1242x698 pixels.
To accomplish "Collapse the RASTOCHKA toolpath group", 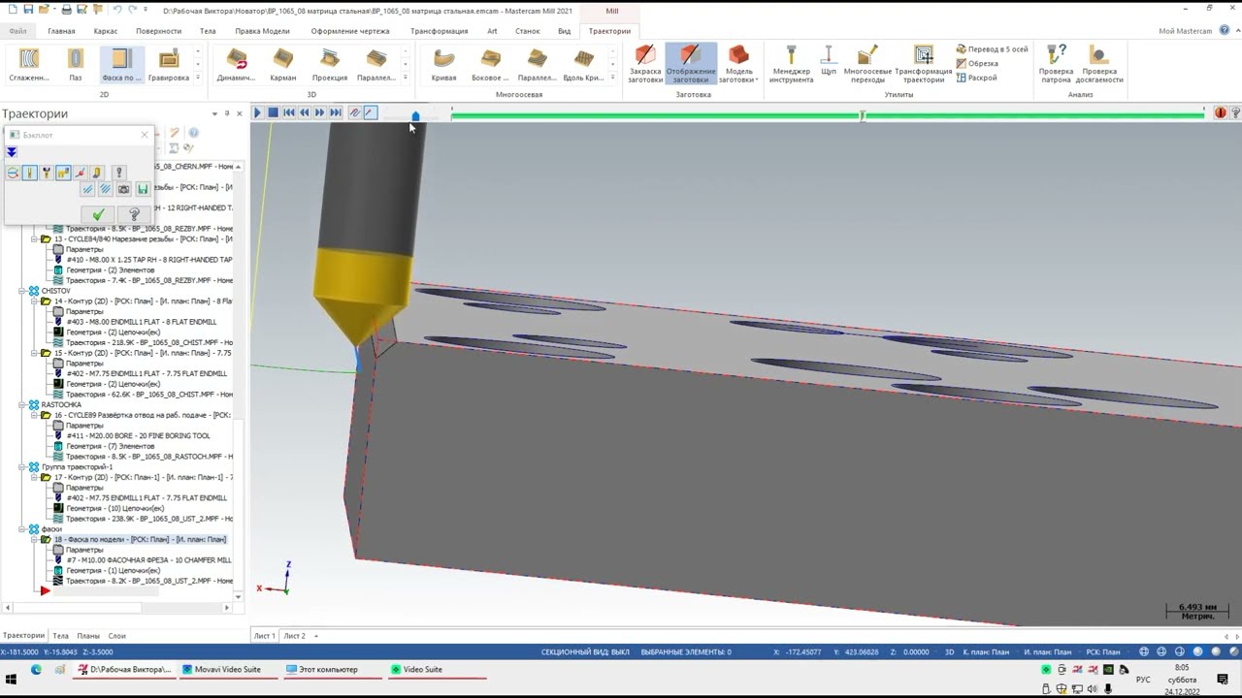I will coord(22,405).
